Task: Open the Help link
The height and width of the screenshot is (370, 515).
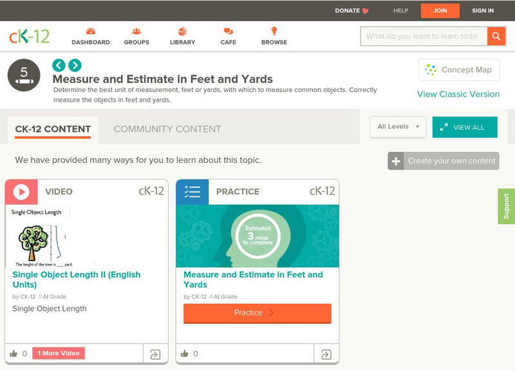Action: (400, 11)
